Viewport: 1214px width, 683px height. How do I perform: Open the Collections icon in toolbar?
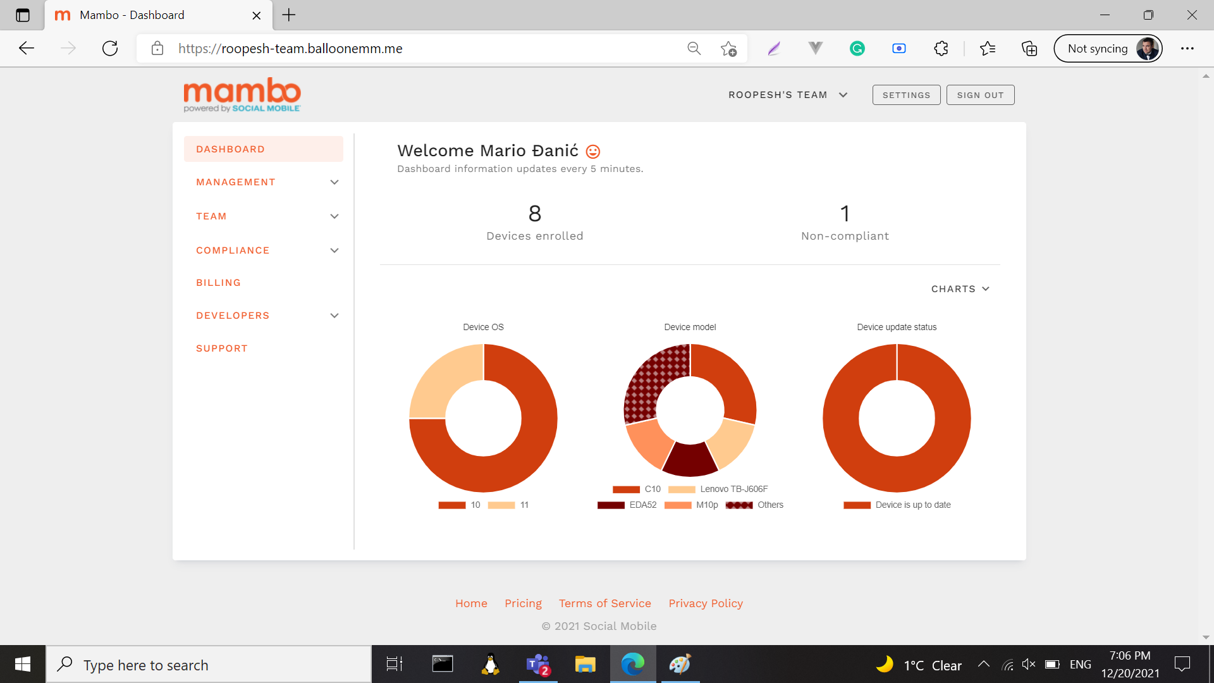tap(1029, 49)
